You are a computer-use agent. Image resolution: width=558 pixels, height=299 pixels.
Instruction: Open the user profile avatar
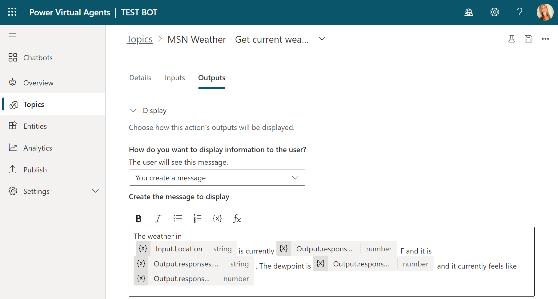[x=545, y=12]
